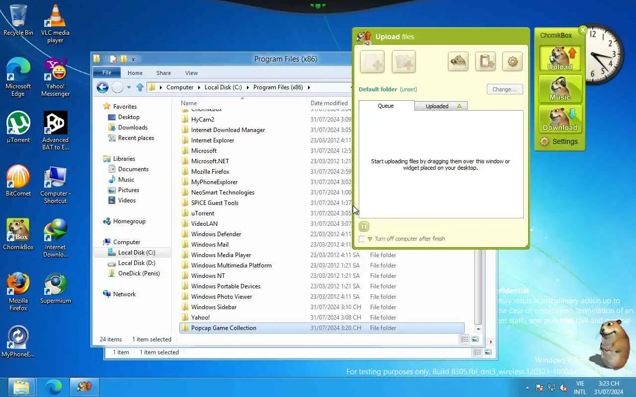The width and height of the screenshot is (636, 397).
Task: Show hidden tray icons arrow
Action: click(527, 388)
